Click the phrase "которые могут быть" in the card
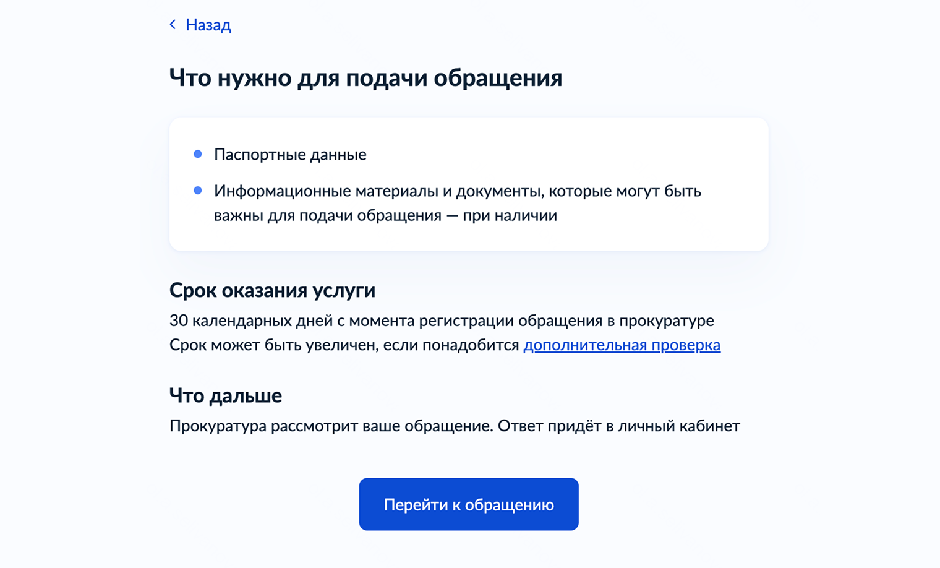The image size is (940, 568). coord(625,191)
